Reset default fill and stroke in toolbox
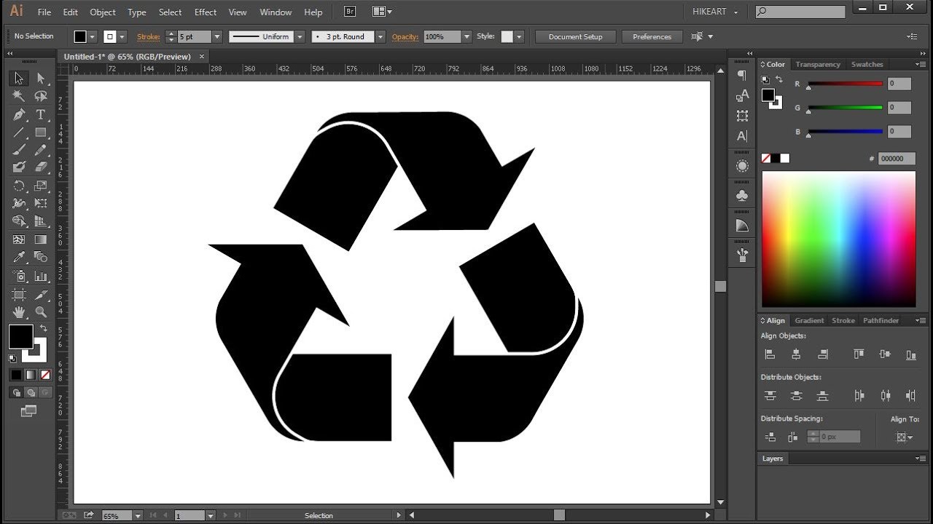Image resolution: width=933 pixels, height=524 pixels. (x=12, y=359)
